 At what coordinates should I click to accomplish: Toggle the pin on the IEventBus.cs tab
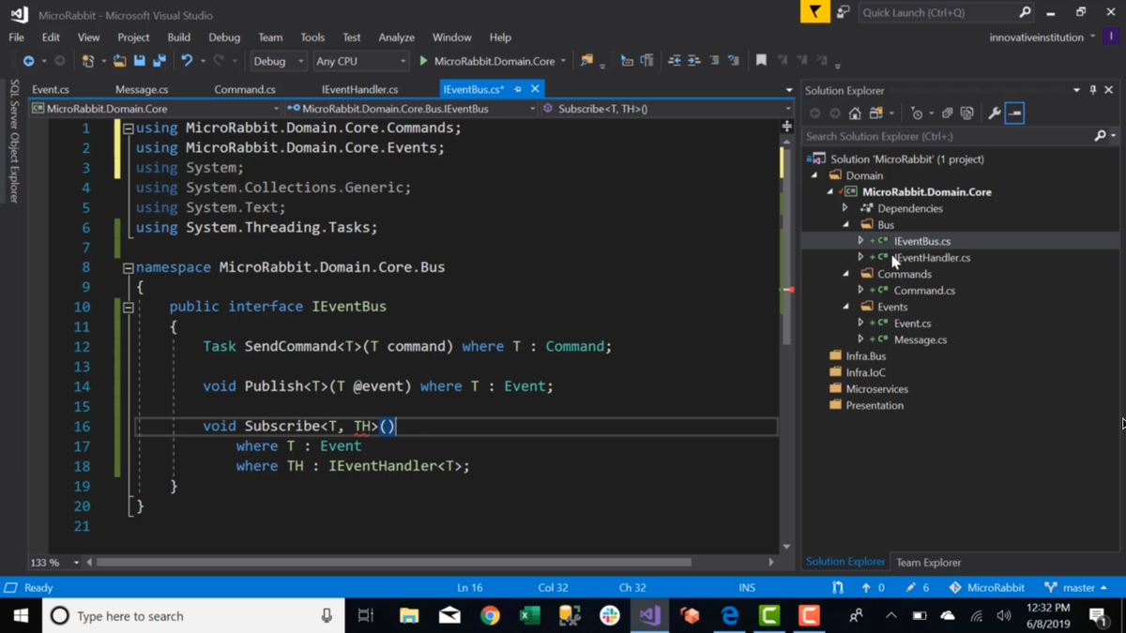[517, 89]
